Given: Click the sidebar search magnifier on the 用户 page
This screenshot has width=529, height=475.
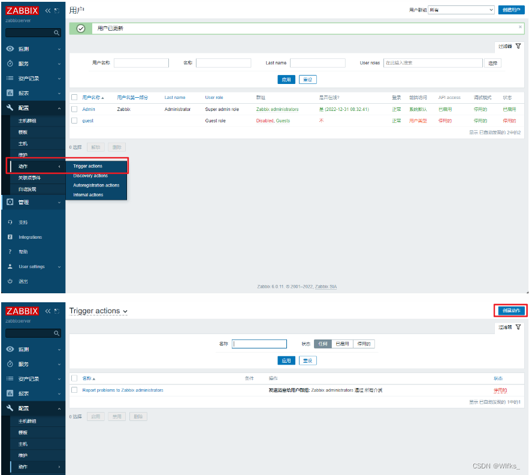Looking at the screenshot, I should 56,33.
